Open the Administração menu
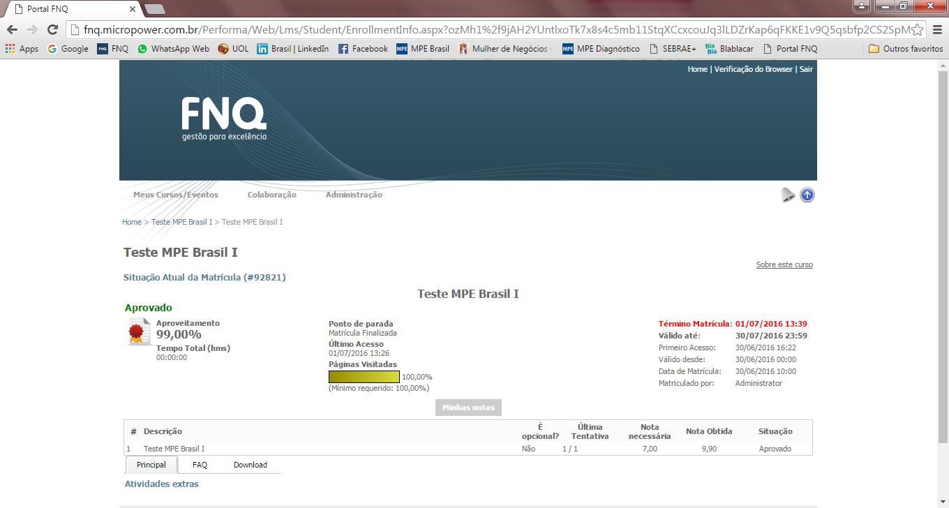 [354, 195]
